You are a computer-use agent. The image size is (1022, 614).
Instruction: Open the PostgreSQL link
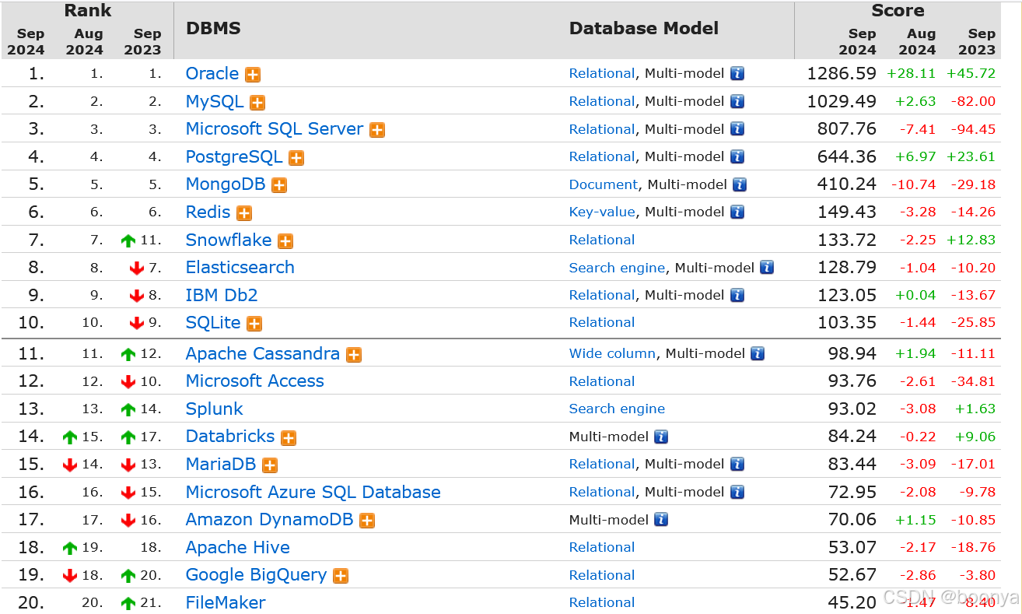(x=234, y=156)
